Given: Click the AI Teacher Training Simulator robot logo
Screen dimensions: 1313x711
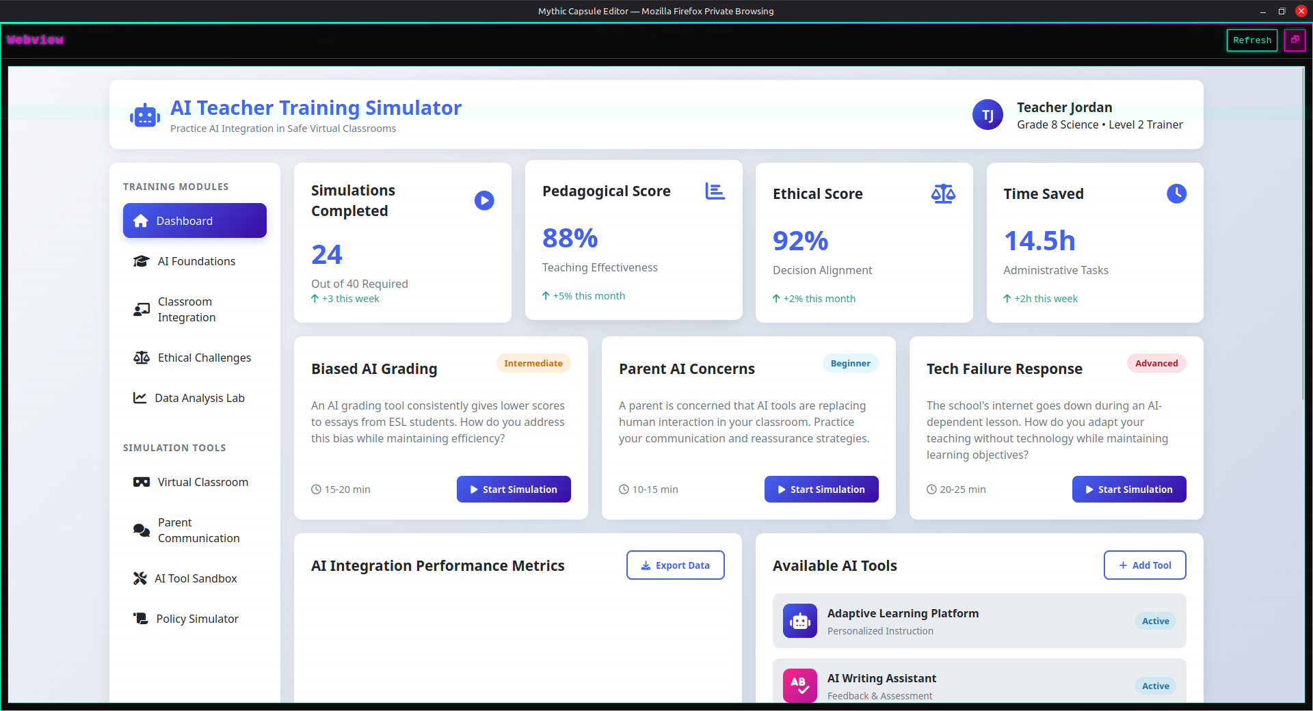Looking at the screenshot, I should tap(144, 115).
